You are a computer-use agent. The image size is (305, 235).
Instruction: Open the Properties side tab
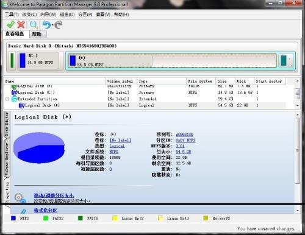click(7, 193)
